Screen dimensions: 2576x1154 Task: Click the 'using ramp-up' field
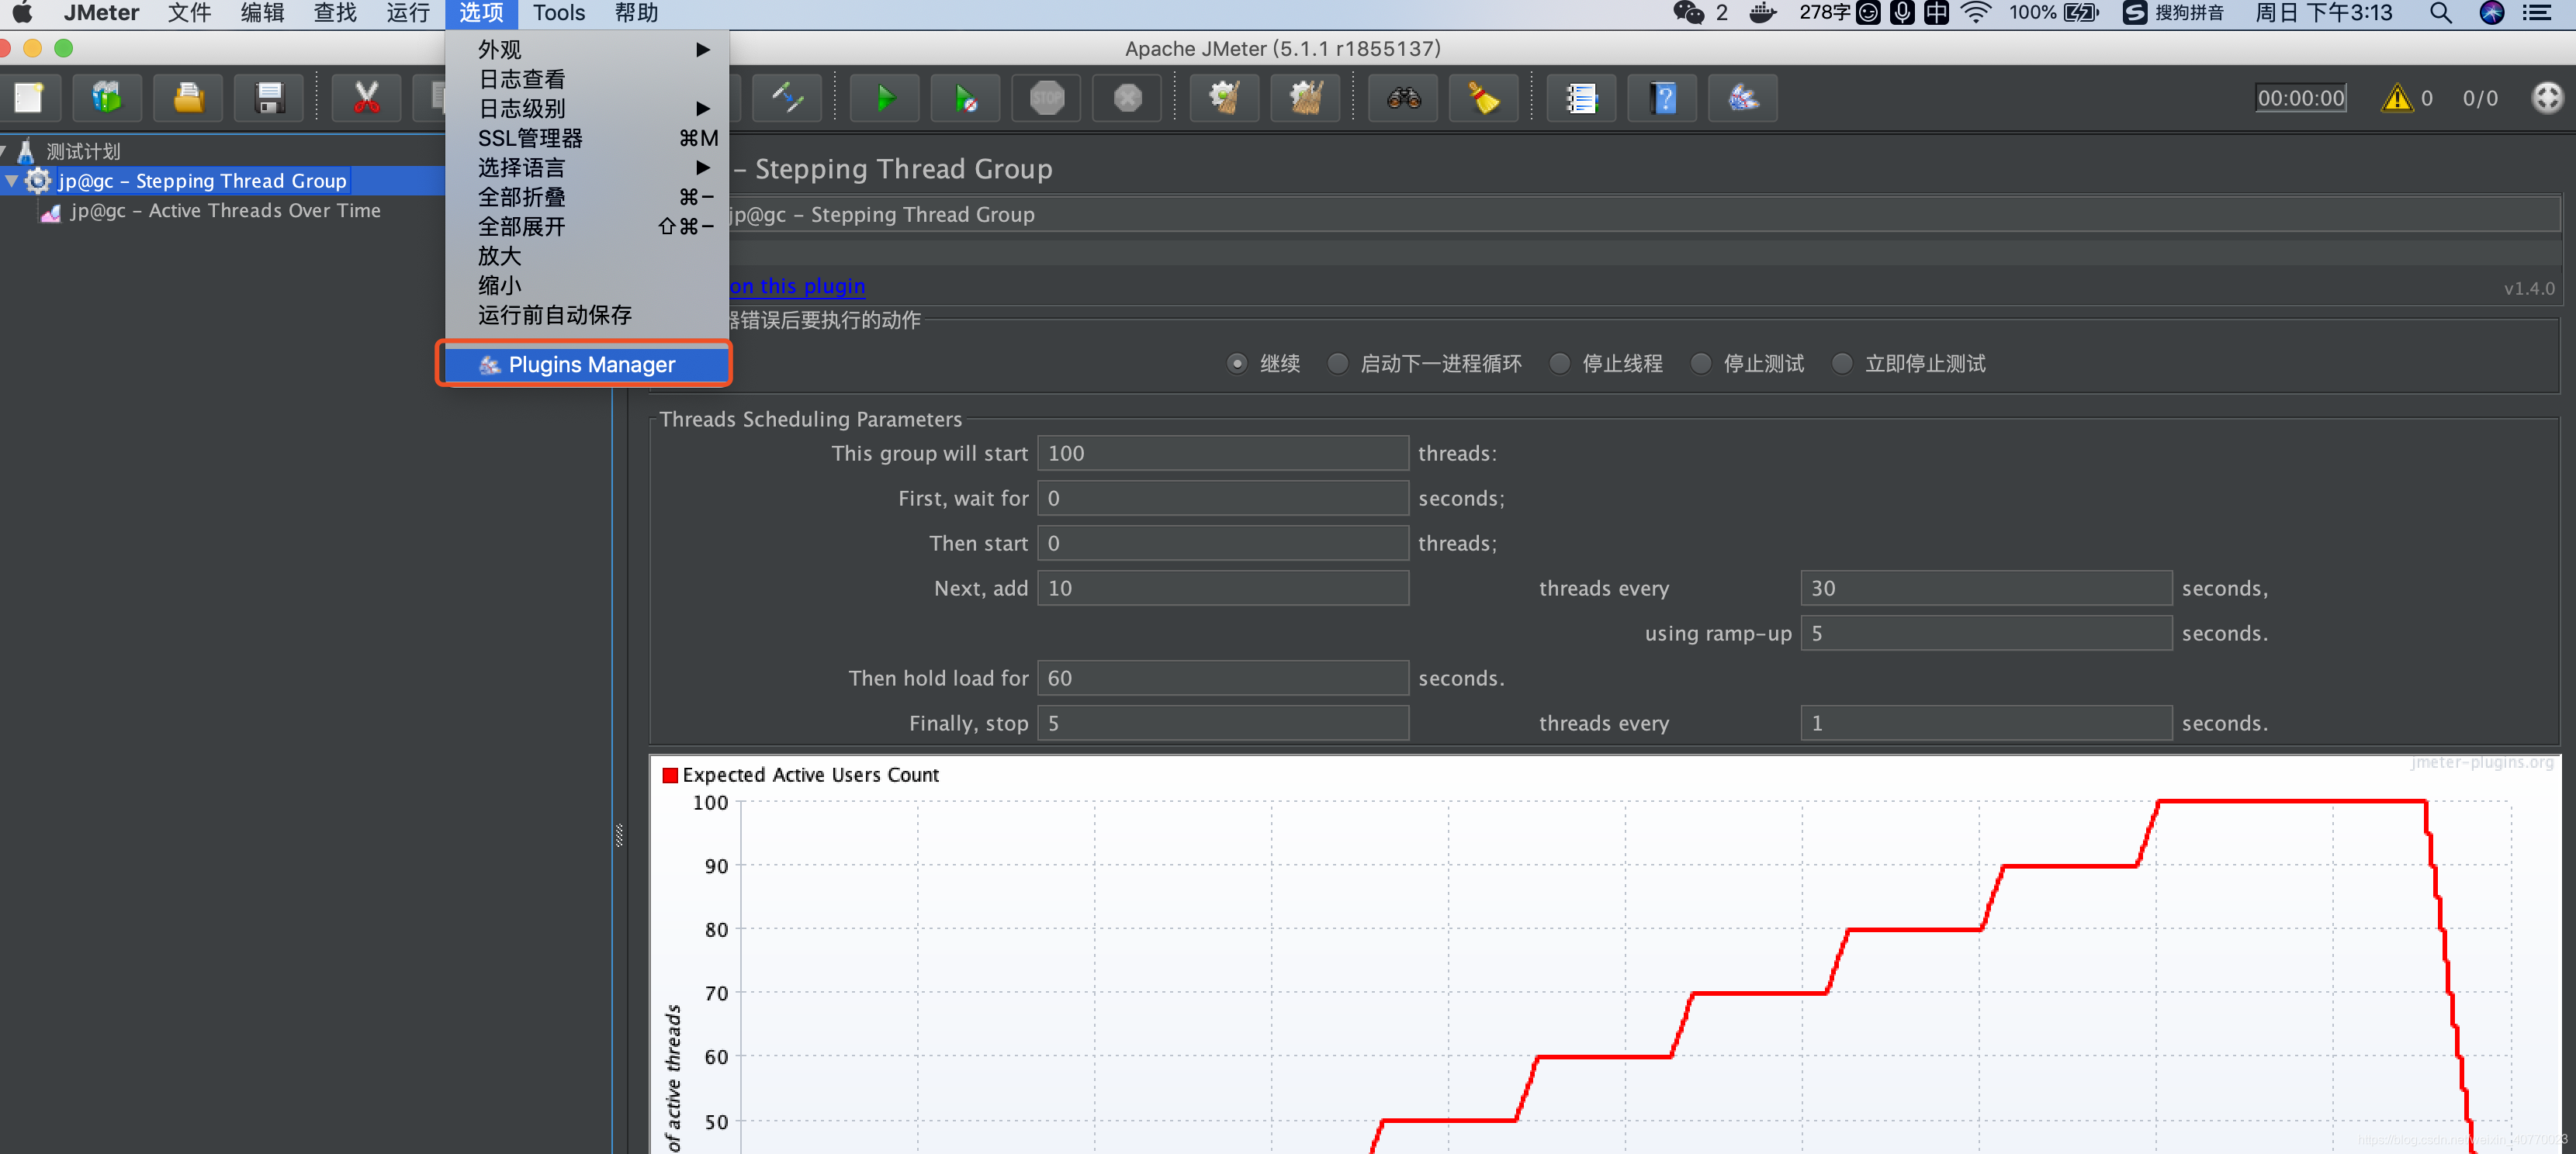pyautogui.click(x=1986, y=634)
